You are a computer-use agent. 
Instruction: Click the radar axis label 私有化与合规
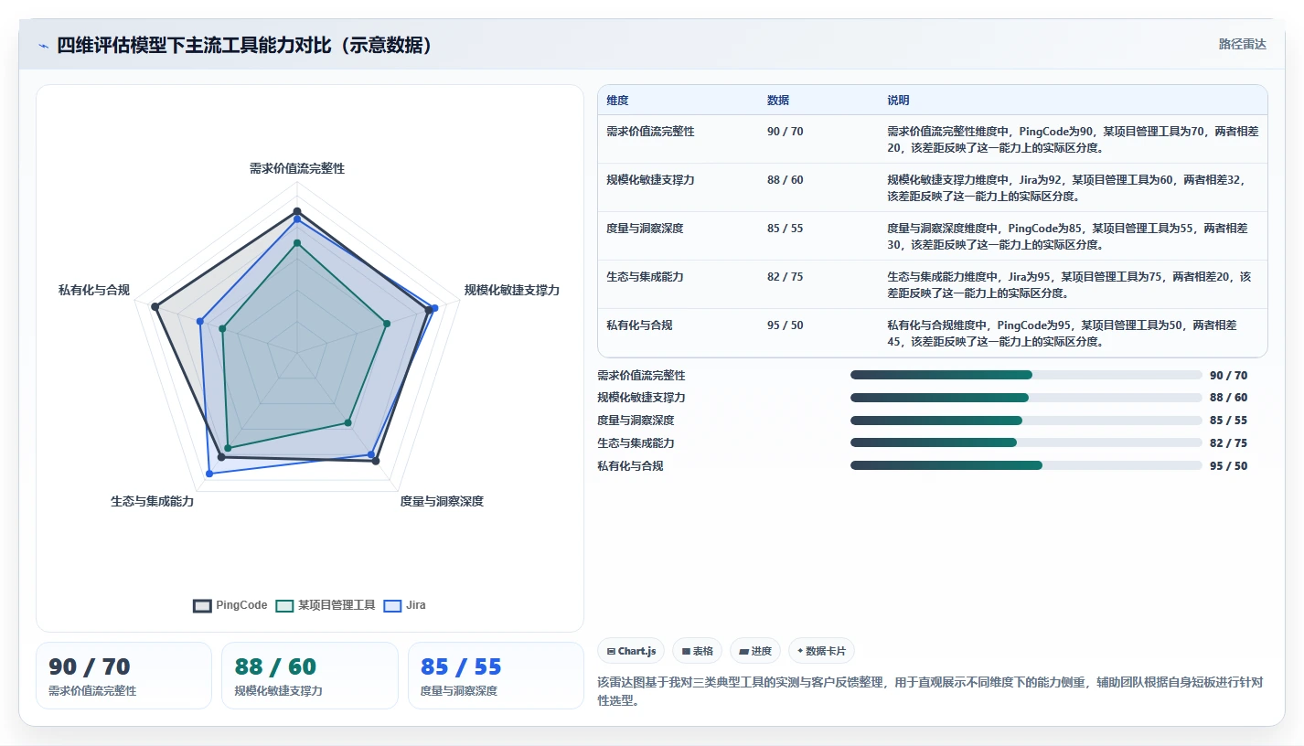pos(94,291)
